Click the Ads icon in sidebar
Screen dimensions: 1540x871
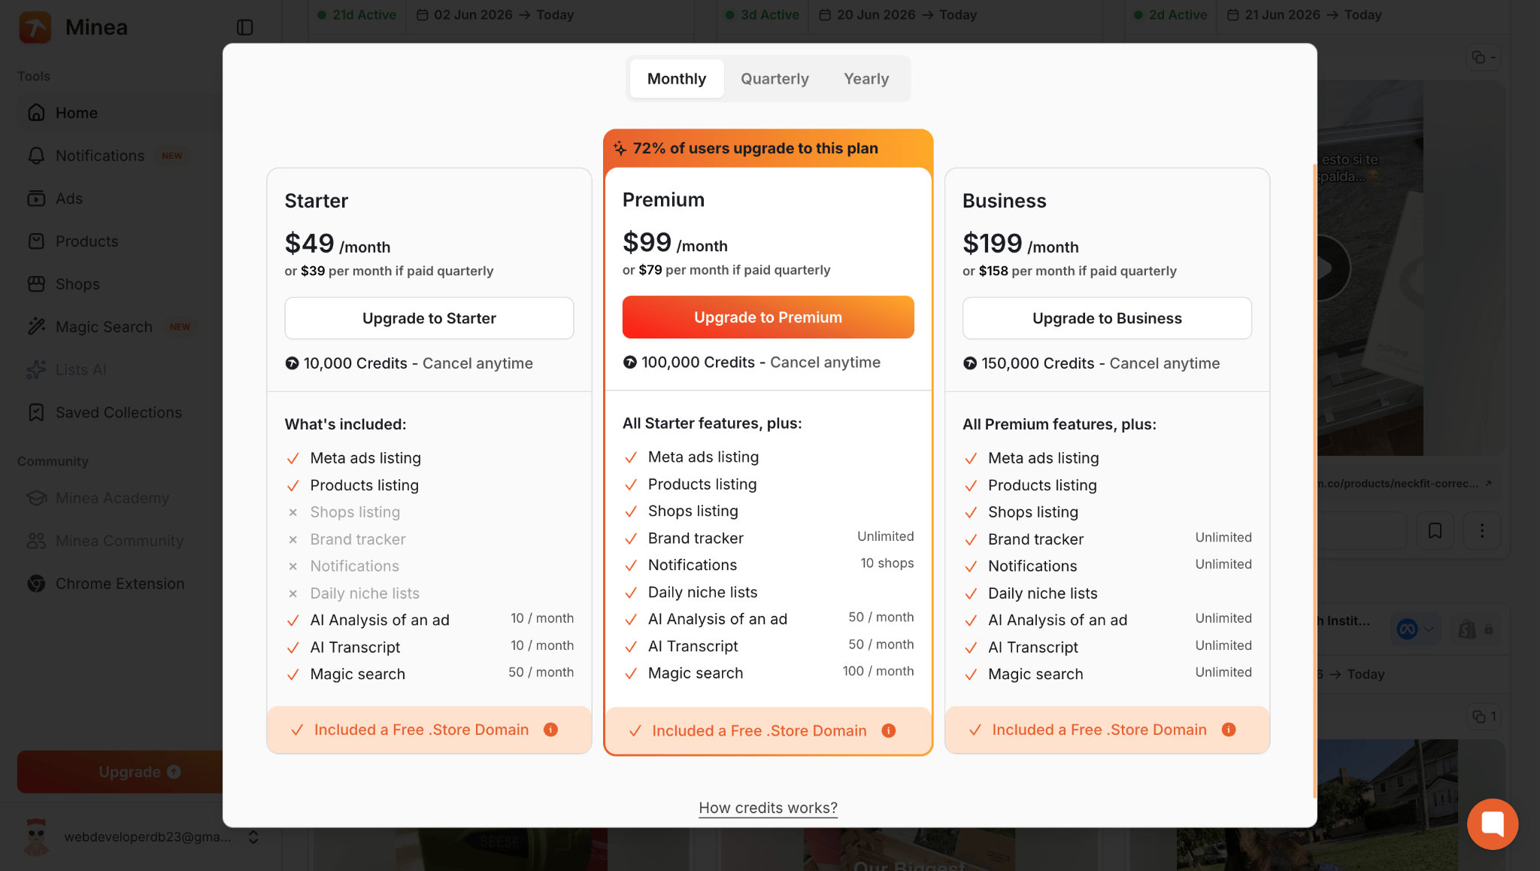tap(36, 199)
